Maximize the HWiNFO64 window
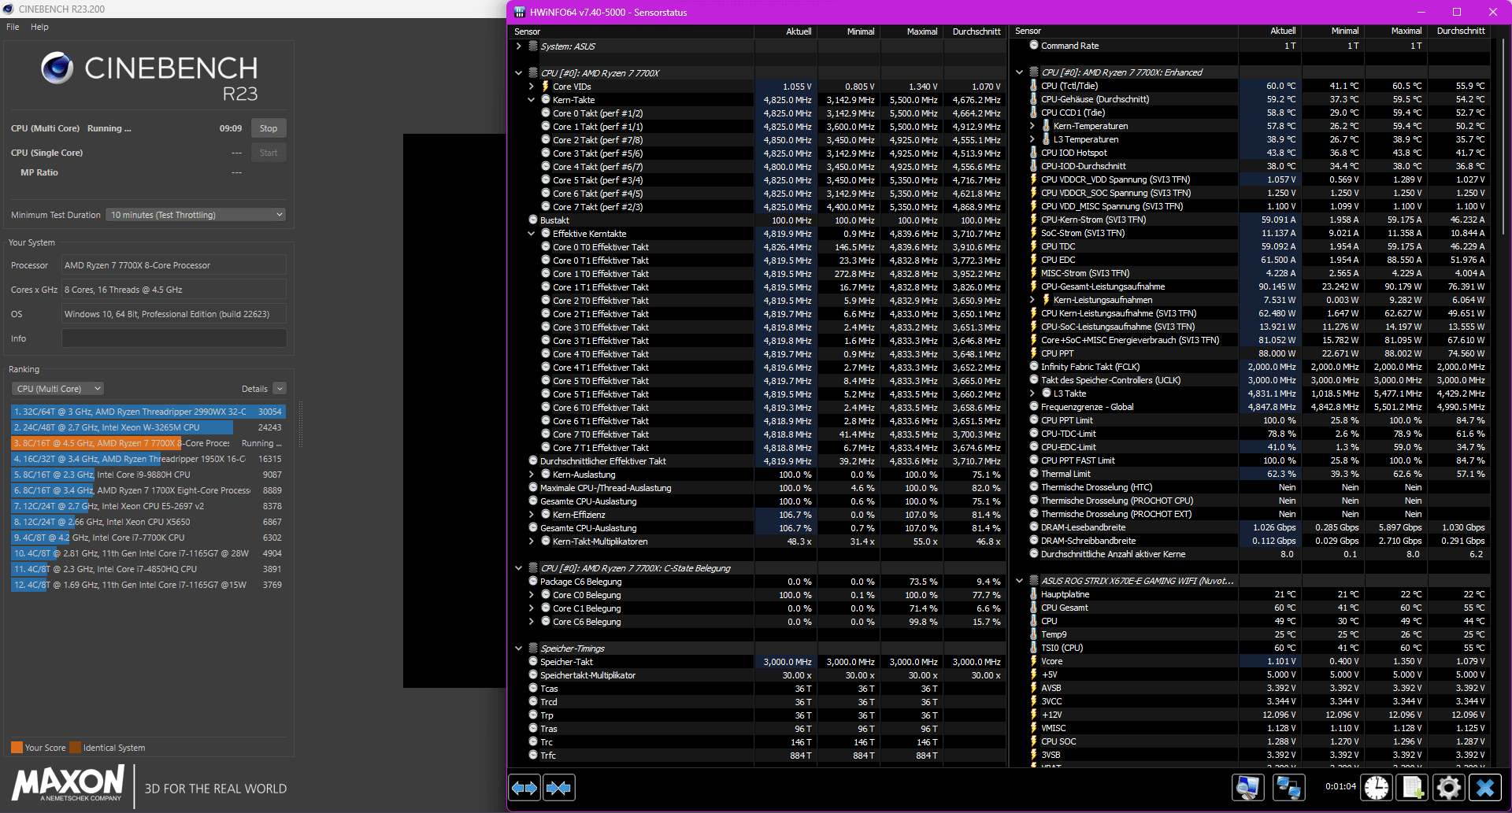 [x=1457, y=12]
